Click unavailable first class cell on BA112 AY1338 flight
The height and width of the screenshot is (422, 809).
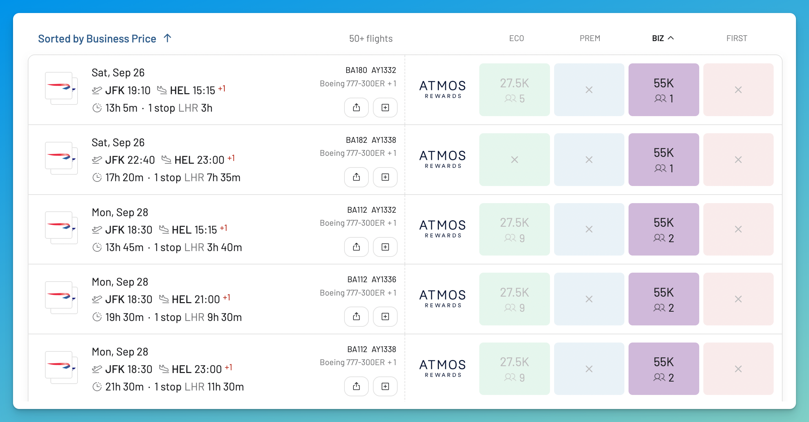click(x=738, y=369)
